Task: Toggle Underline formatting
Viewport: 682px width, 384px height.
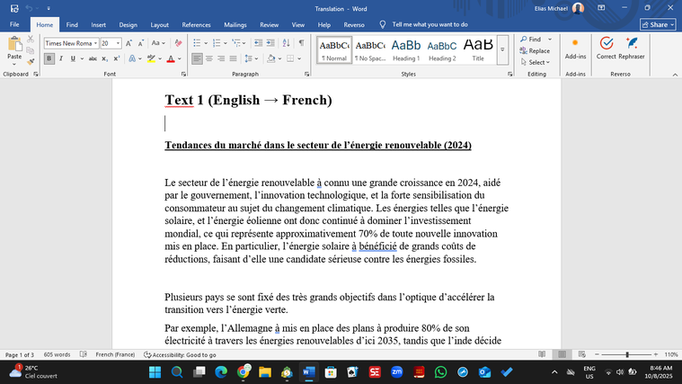Action: pos(73,58)
